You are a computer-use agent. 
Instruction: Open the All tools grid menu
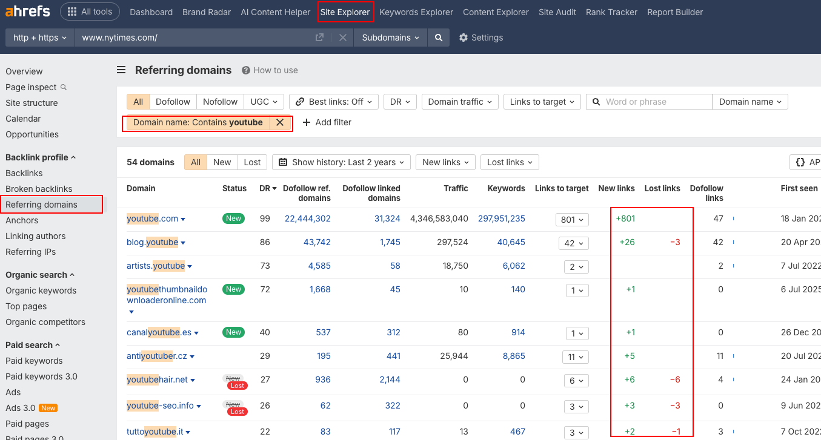[x=90, y=11]
